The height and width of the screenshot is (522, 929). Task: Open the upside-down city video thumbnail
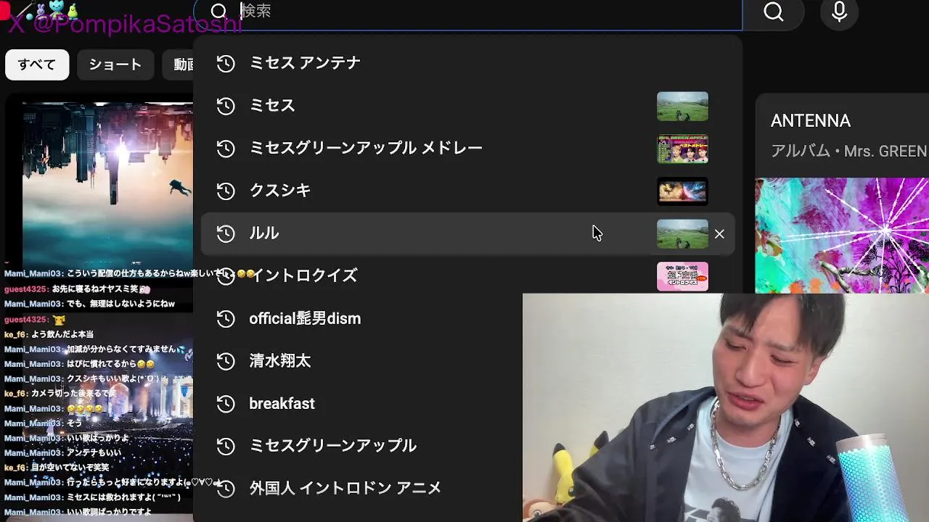pyautogui.click(x=107, y=181)
